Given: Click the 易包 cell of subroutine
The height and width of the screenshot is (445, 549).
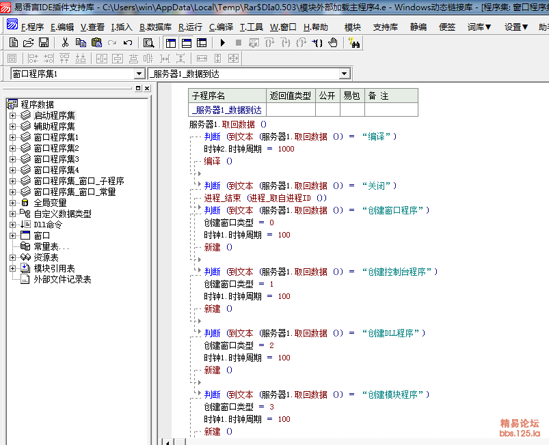Looking at the screenshot, I should 352,110.
